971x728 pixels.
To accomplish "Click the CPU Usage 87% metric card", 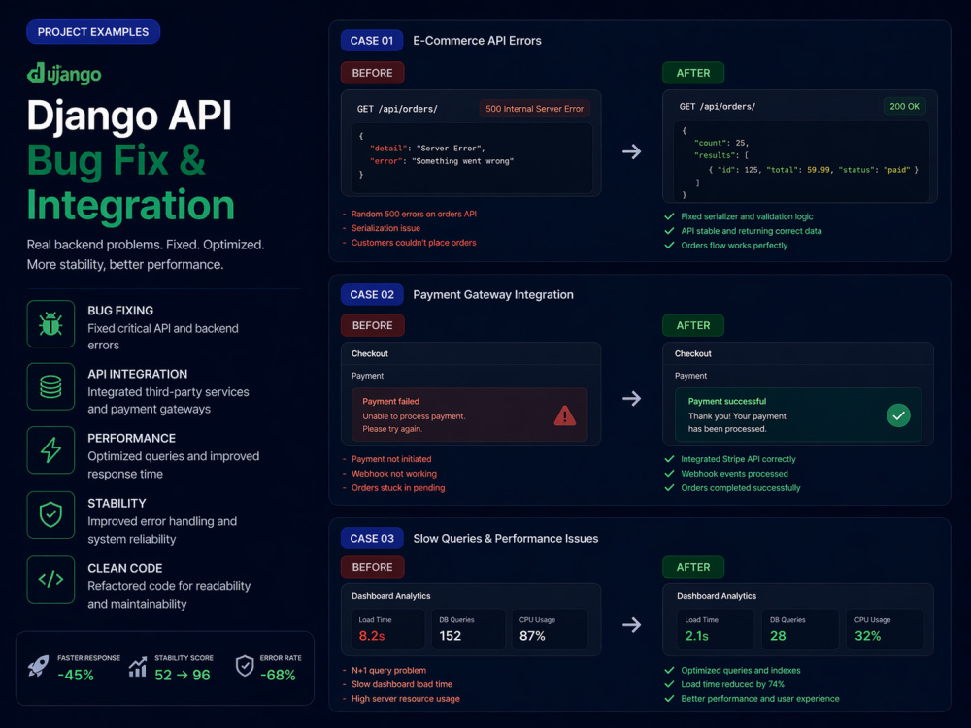I will pyautogui.click(x=550, y=629).
